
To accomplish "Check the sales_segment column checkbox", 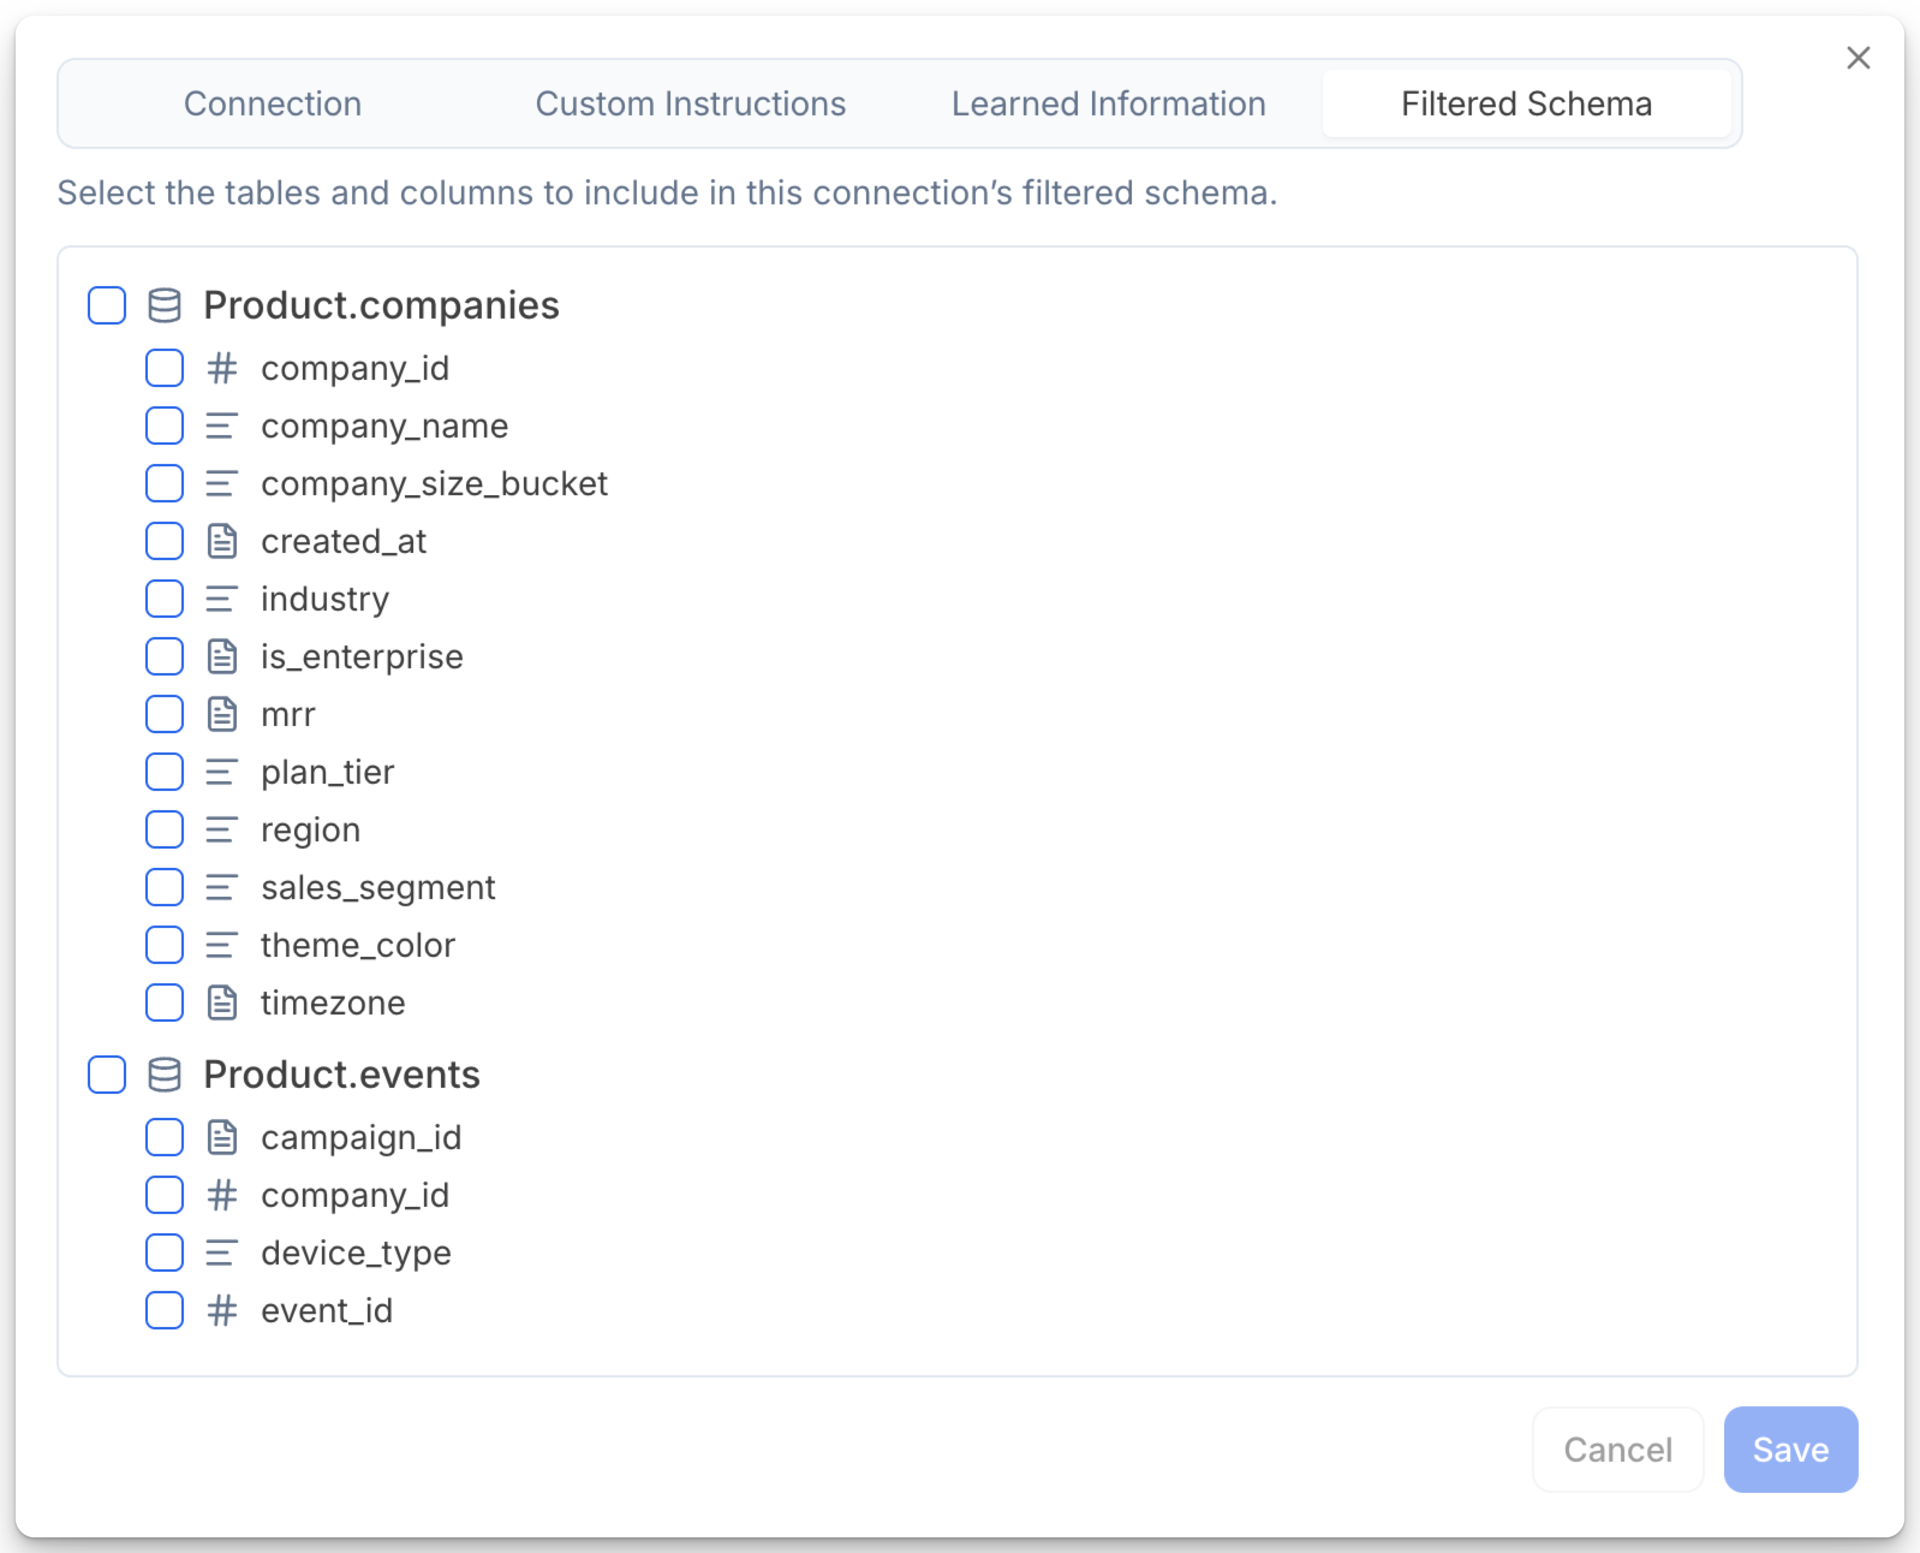I will point(163,886).
